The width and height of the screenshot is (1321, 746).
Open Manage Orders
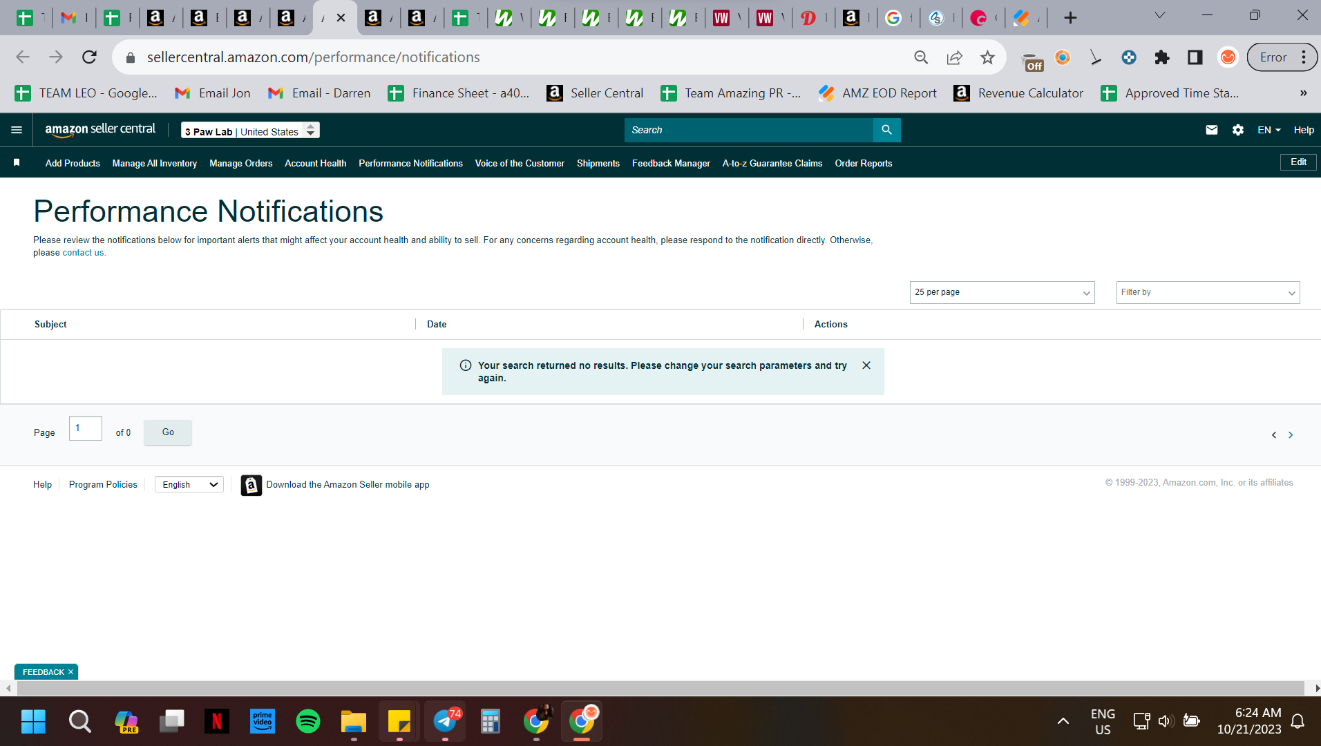(x=241, y=163)
